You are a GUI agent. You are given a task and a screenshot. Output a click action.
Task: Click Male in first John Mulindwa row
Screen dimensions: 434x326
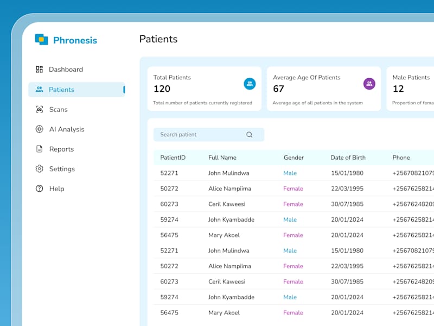pos(290,173)
